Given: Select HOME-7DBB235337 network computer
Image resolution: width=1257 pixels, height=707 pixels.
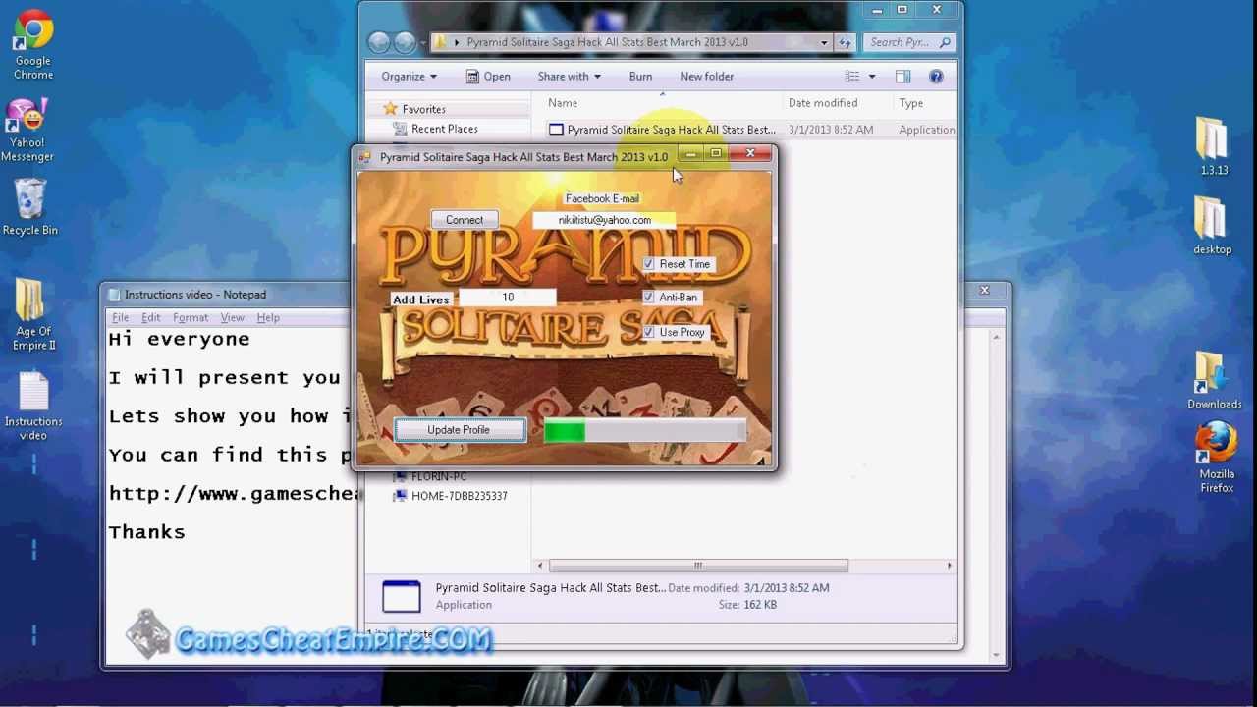Looking at the screenshot, I should pyautogui.click(x=450, y=496).
